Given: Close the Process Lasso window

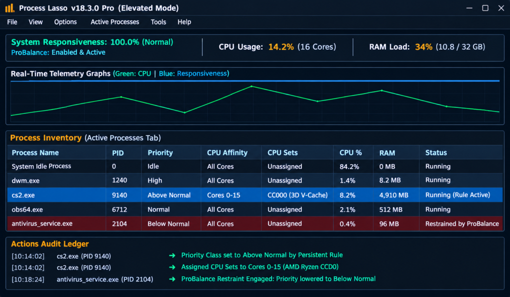Looking at the screenshot, I should coord(501,8).
